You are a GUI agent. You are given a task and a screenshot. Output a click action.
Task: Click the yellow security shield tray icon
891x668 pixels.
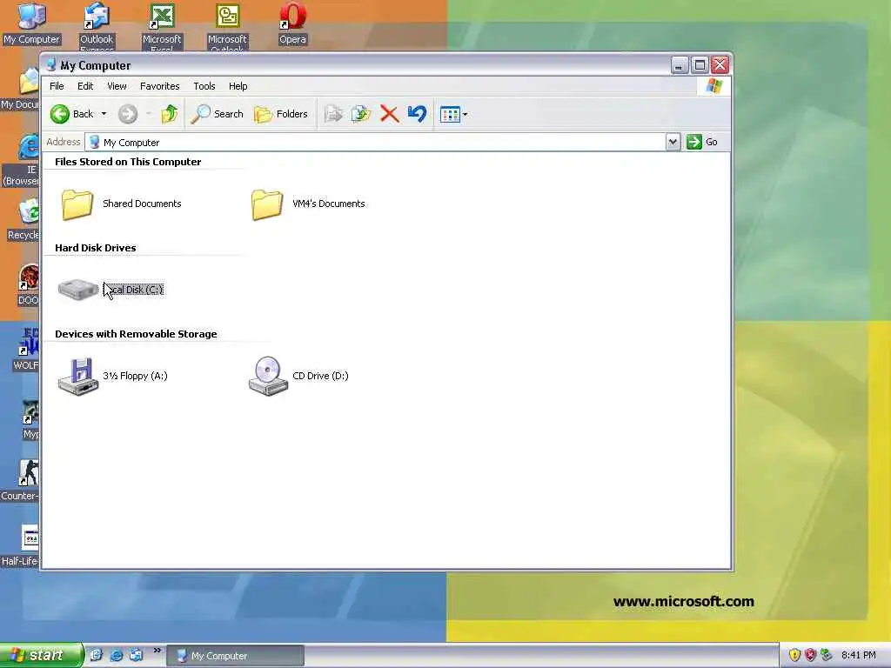tap(794, 656)
